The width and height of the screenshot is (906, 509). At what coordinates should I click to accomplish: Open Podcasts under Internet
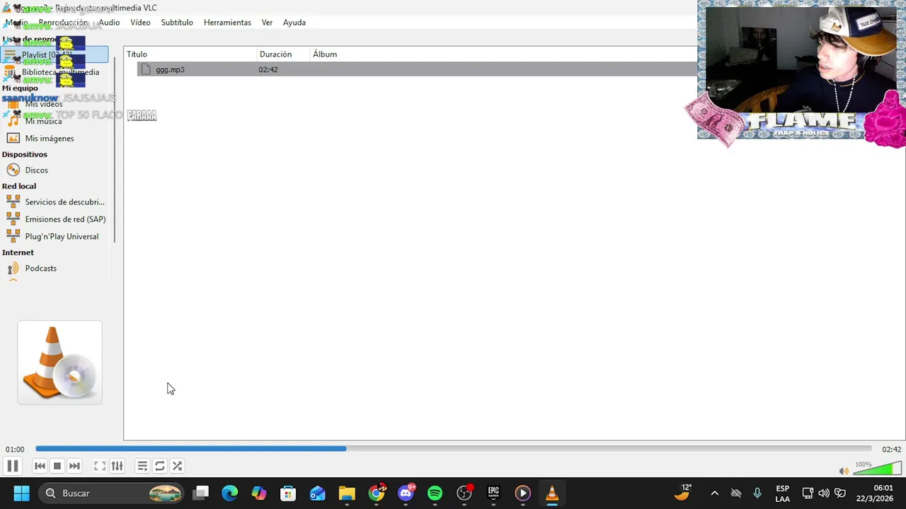coord(40,268)
